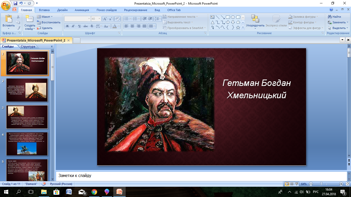Click Восстановить reset button

click(x=49, y=22)
